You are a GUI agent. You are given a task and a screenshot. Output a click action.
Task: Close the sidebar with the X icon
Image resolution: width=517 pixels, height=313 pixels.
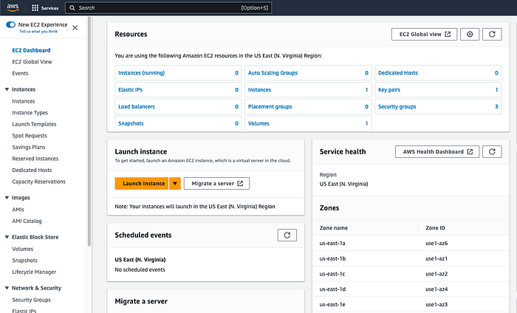[x=75, y=27]
